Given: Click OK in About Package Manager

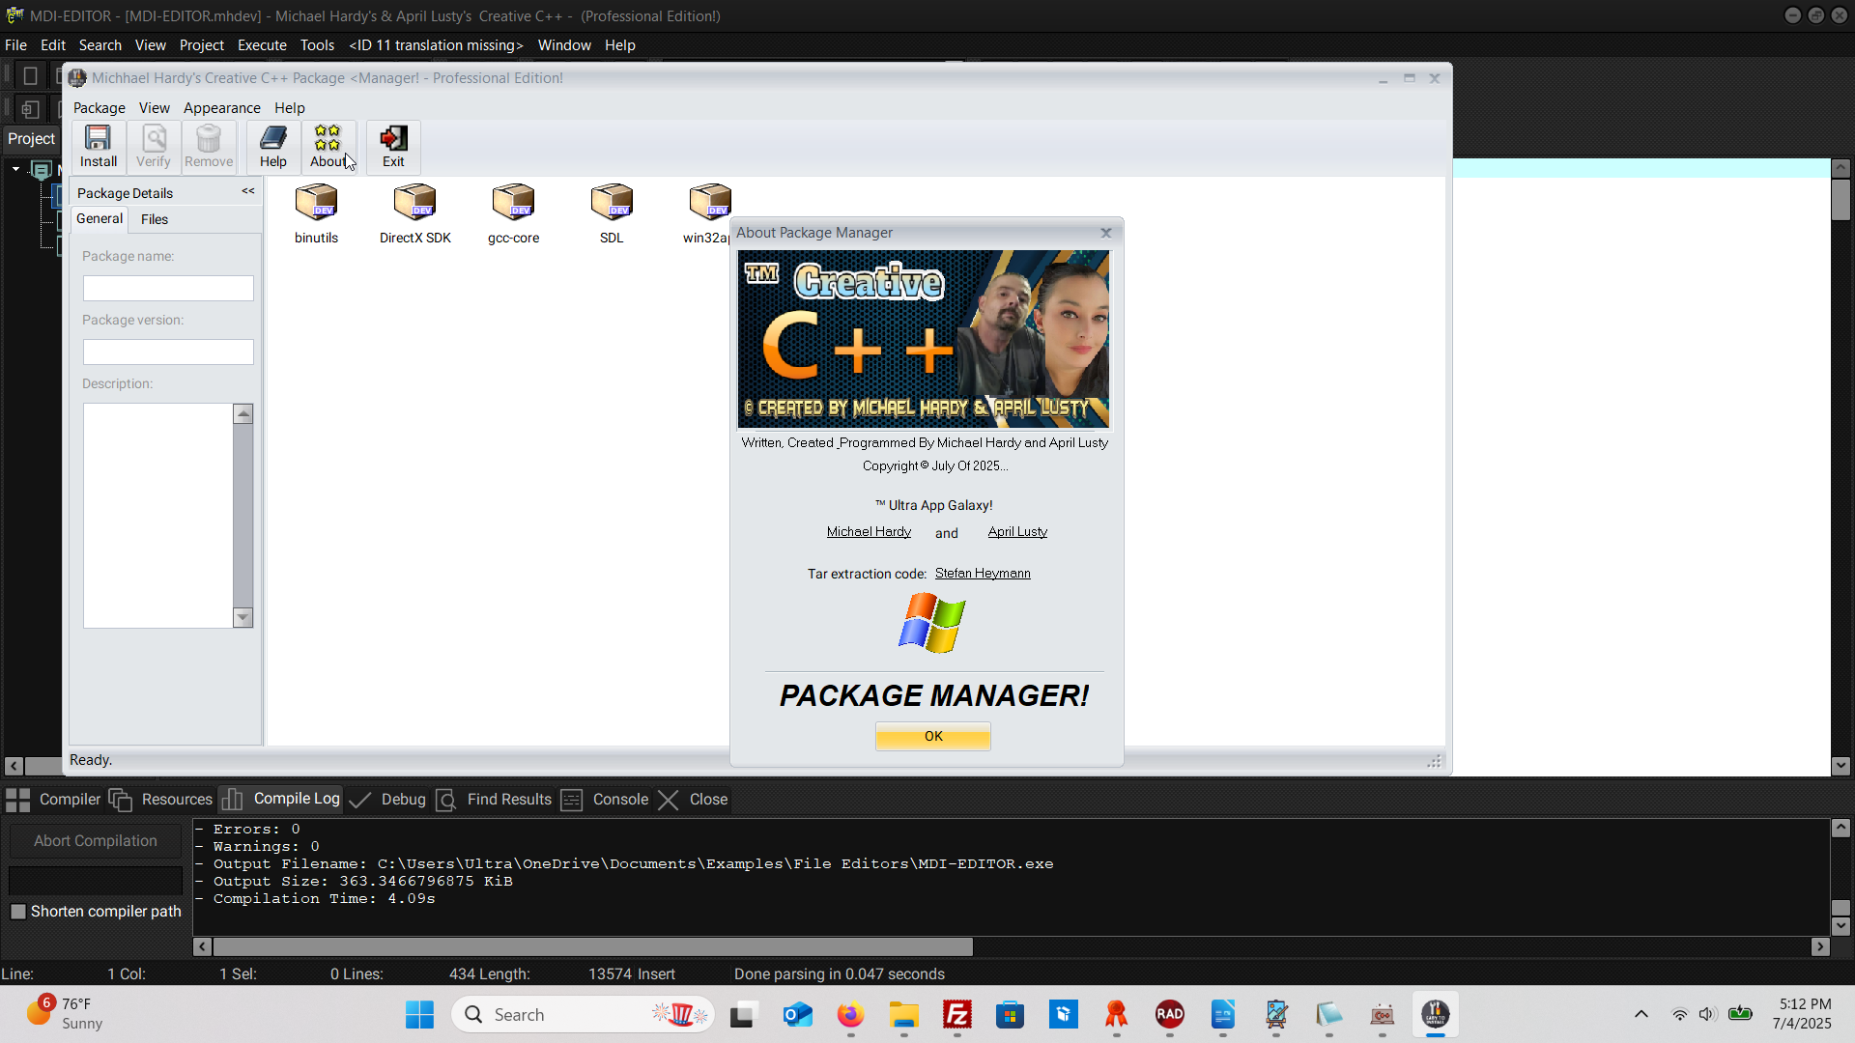Looking at the screenshot, I should coord(933,737).
